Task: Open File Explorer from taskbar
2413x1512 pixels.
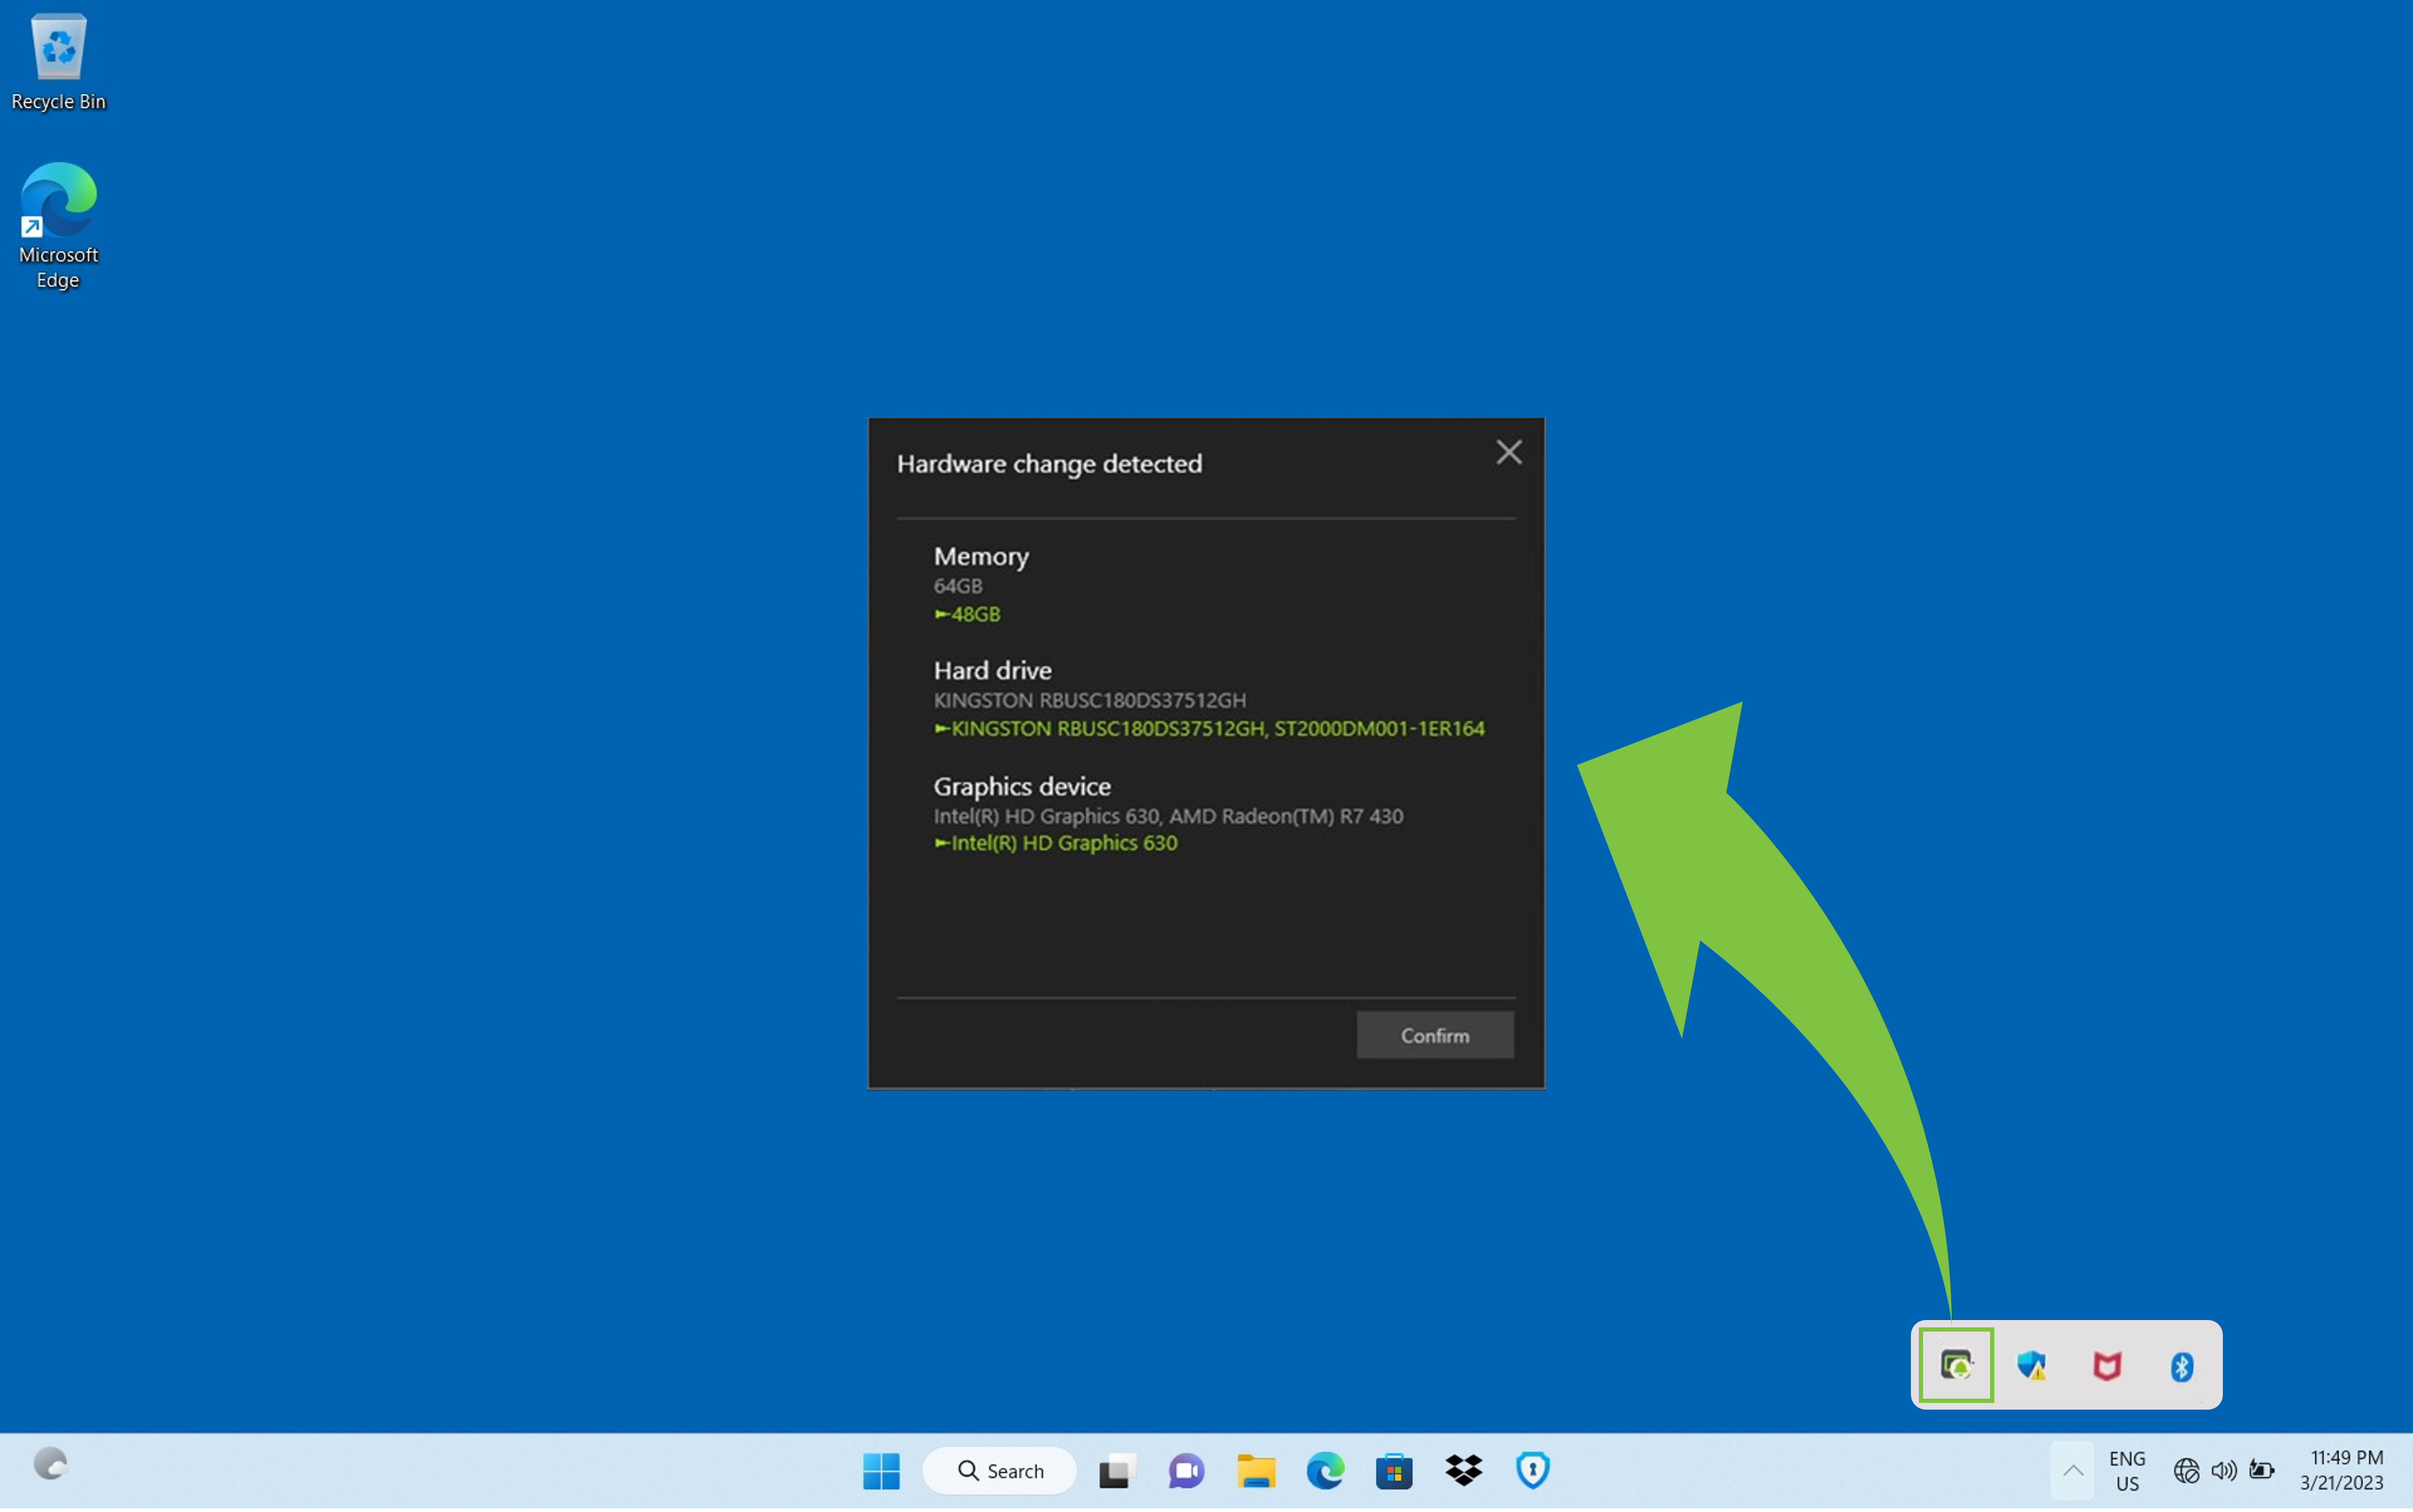Action: (1255, 1470)
